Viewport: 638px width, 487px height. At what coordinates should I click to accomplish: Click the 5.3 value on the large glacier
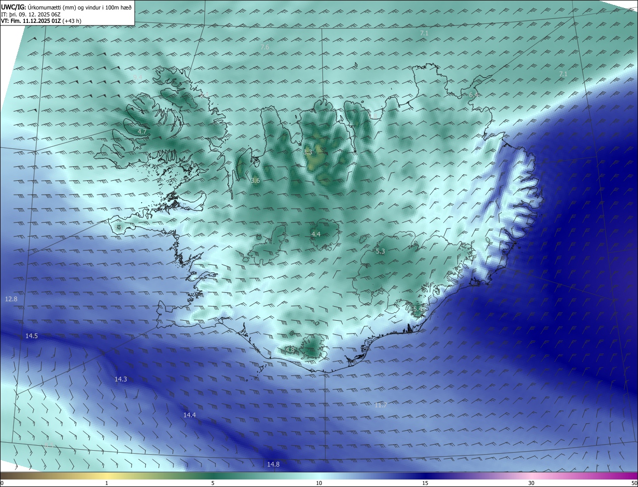tap(380, 251)
